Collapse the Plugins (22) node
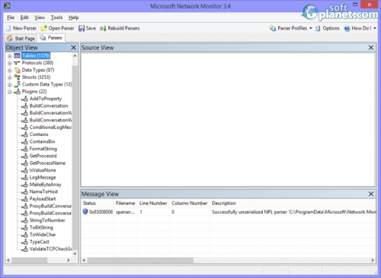Image resolution: width=381 pixels, height=278 pixels. coord(10,92)
